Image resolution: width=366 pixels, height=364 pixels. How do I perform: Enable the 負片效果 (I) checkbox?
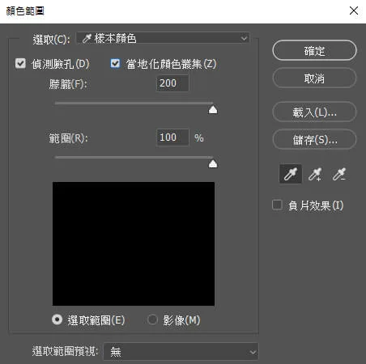pyautogui.click(x=277, y=205)
